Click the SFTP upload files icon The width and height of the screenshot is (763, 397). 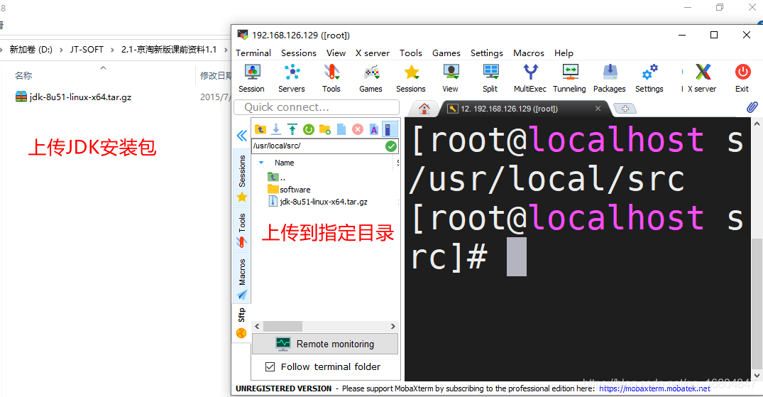(x=292, y=129)
